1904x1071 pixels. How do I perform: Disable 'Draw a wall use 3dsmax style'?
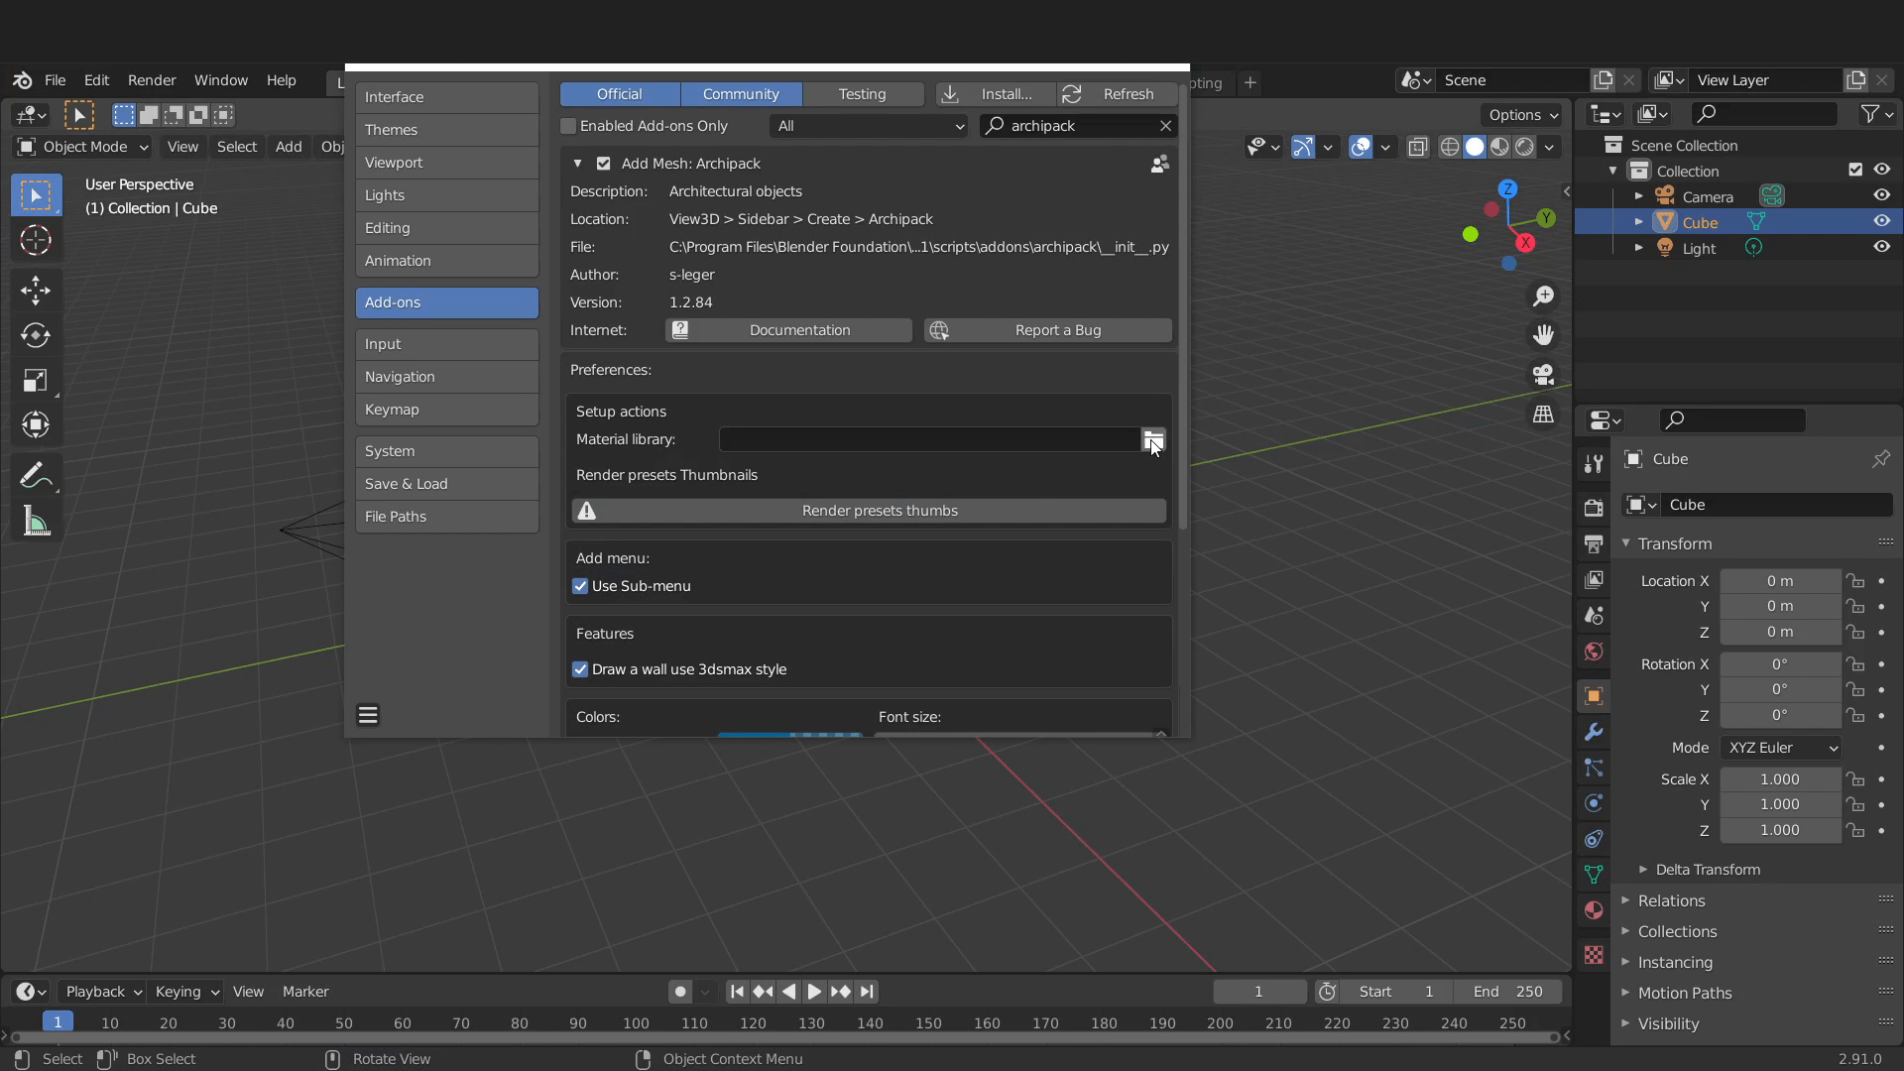click(x=579, y=669)
